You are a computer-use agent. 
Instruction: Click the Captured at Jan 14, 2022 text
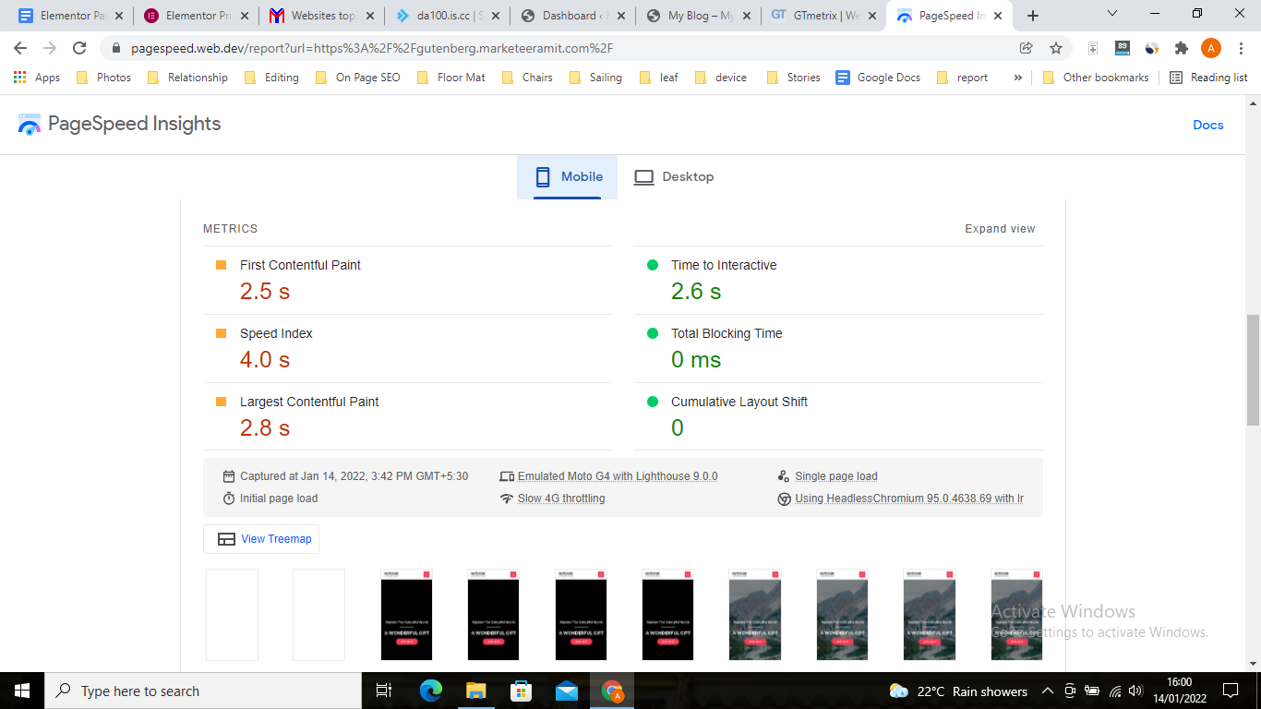pos(354,476)
